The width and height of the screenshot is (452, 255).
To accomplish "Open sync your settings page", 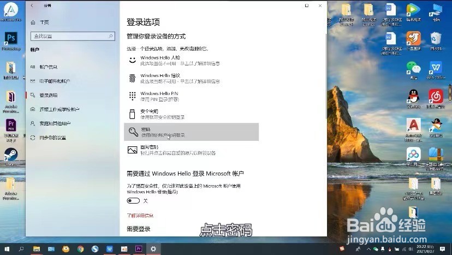I will pyautogui.click(x=48, y=138).
